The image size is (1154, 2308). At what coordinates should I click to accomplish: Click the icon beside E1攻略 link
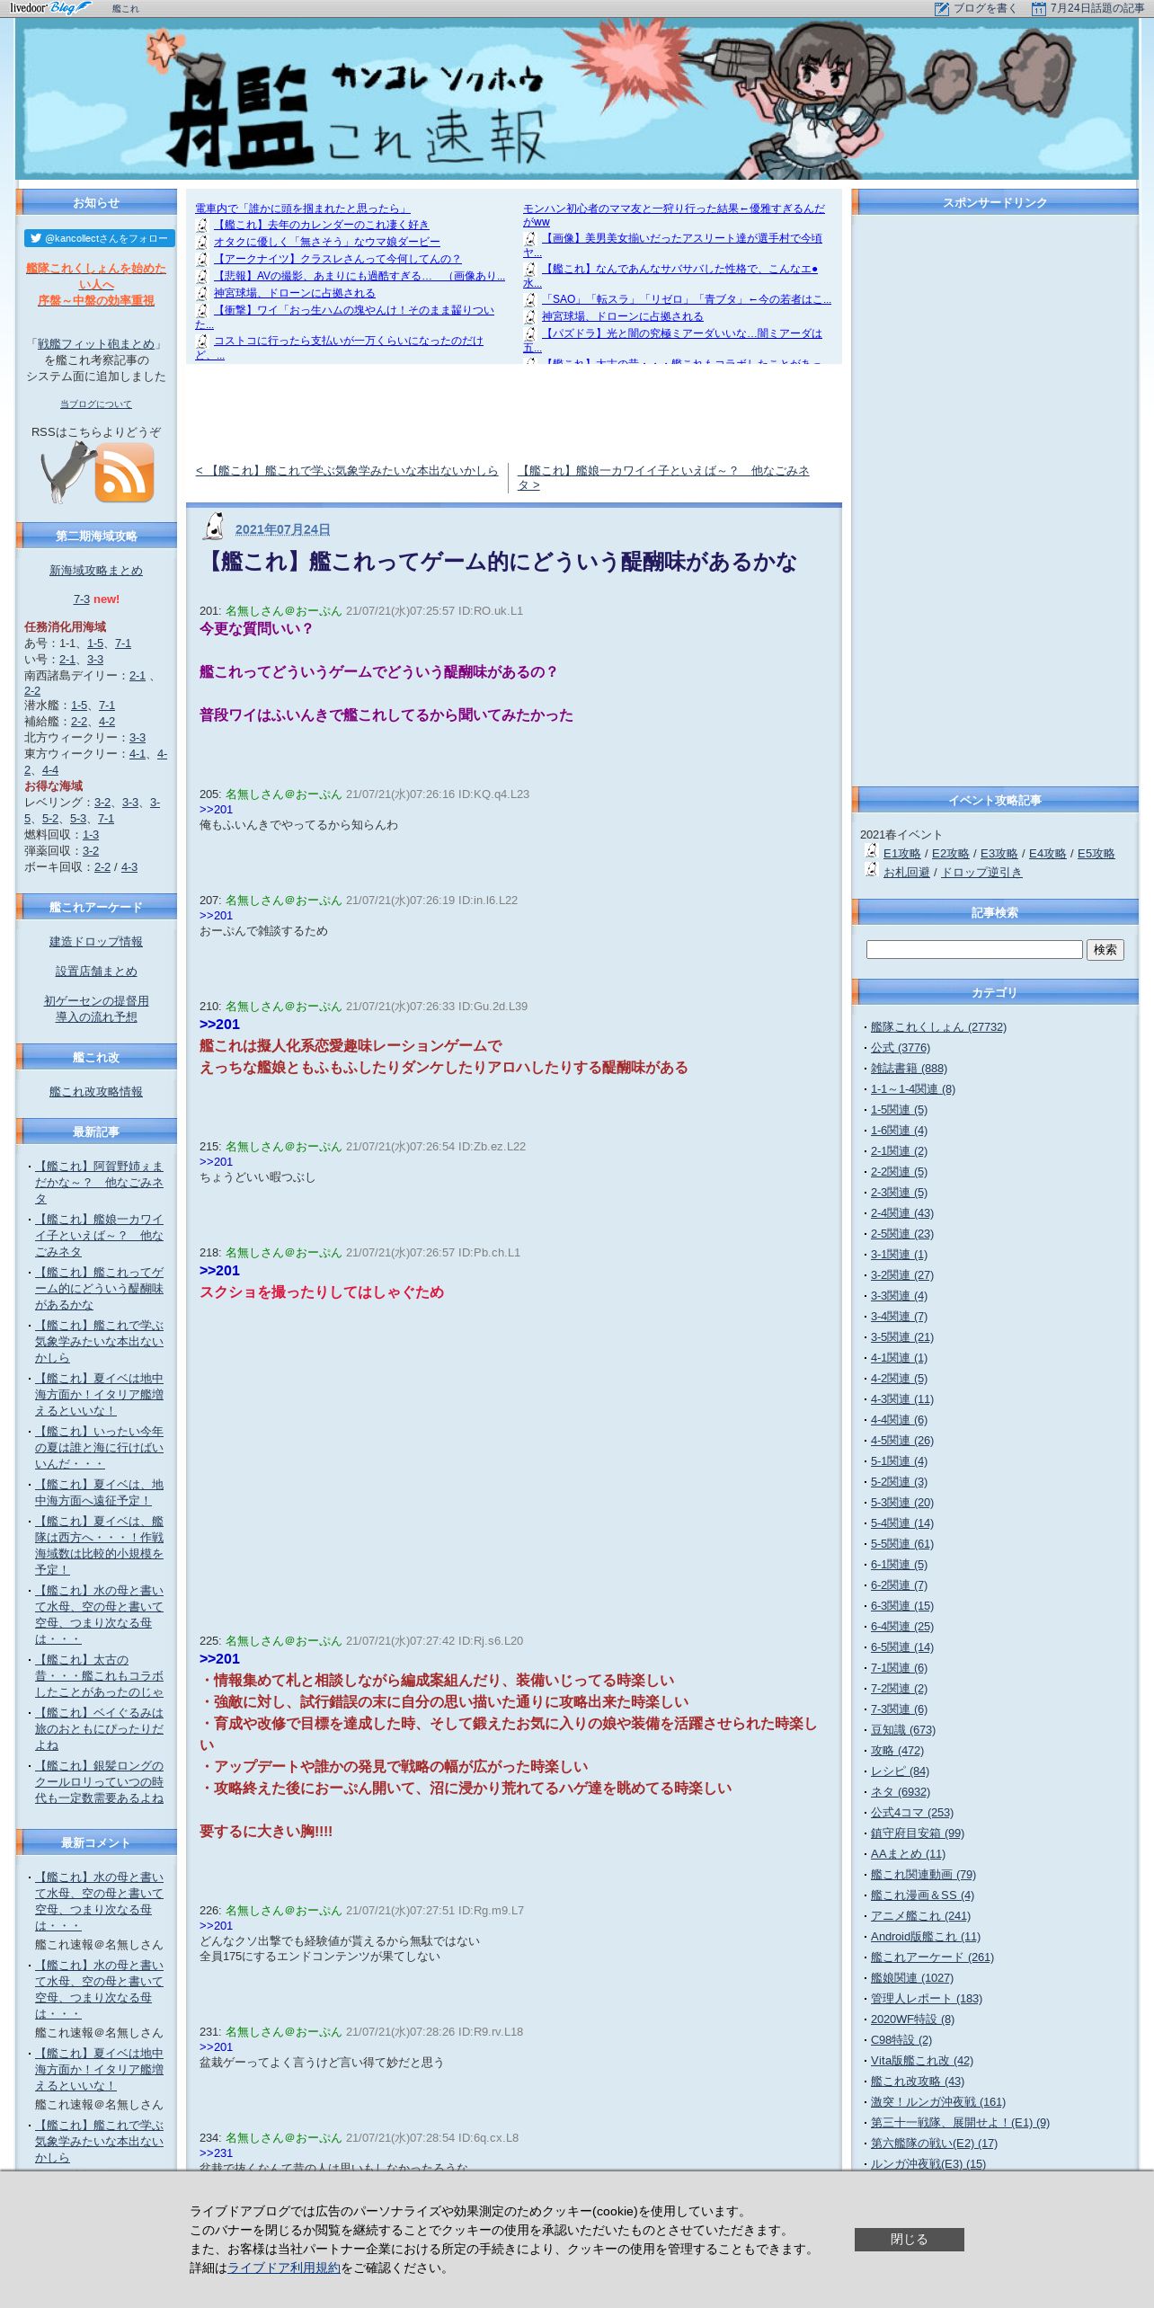[x=871, y=851]
